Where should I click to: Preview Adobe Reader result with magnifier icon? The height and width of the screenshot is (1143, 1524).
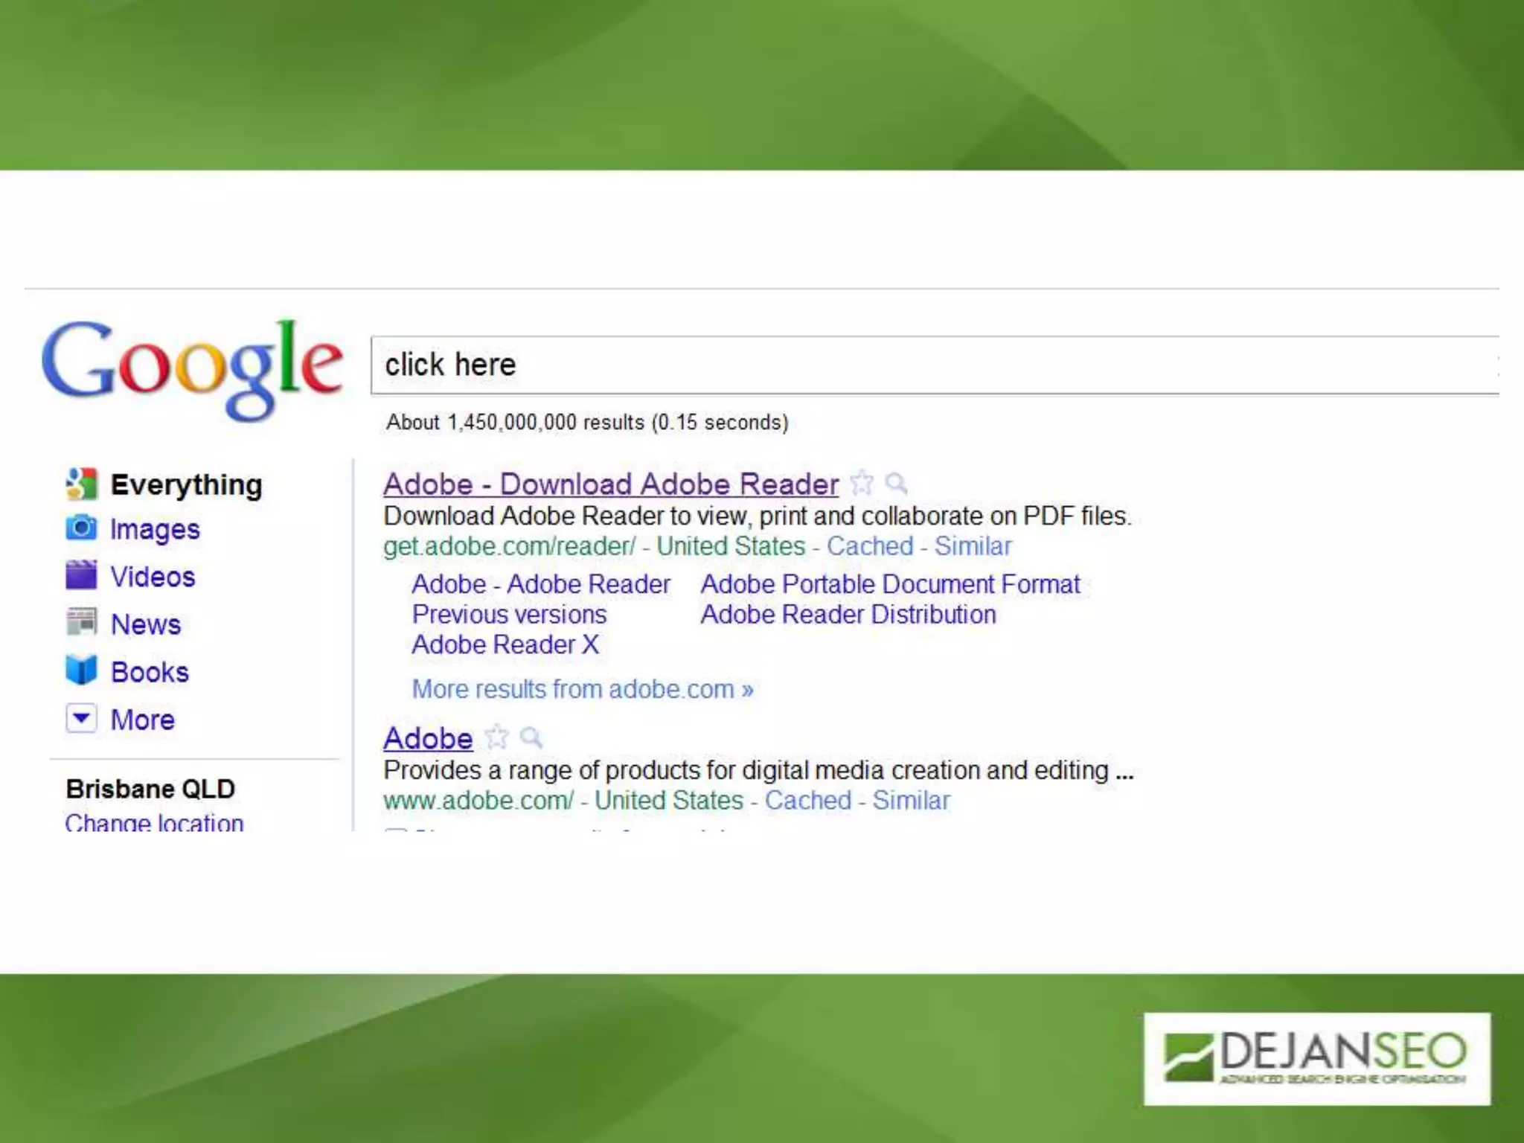[x=896, y=484]
